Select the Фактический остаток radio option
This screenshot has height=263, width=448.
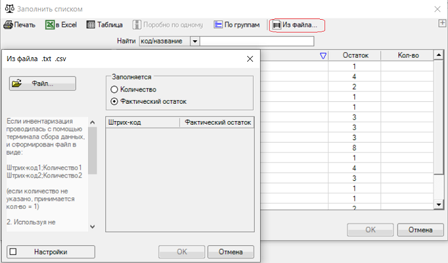click(x=115, y=101)
